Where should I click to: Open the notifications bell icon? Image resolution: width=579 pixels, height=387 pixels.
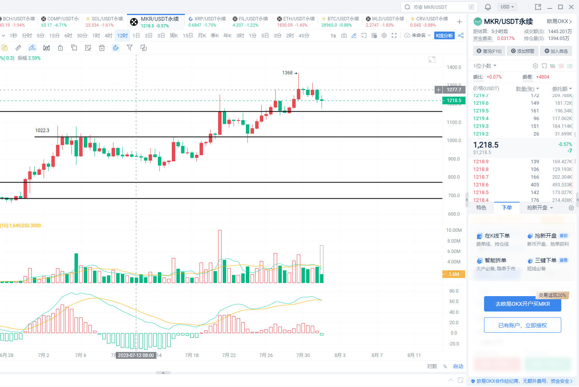click(x=488, y=7)
